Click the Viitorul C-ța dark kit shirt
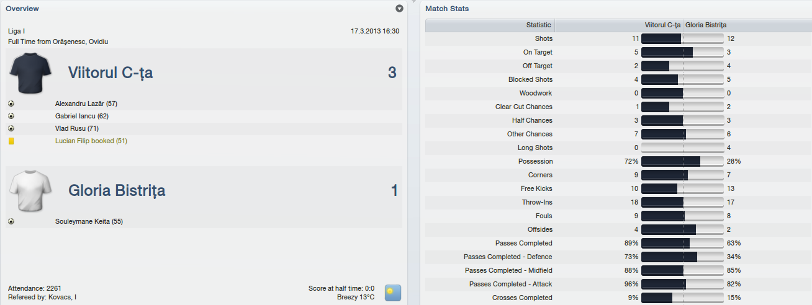The height and width of the screenshot is (305, 812). point(30,73)
